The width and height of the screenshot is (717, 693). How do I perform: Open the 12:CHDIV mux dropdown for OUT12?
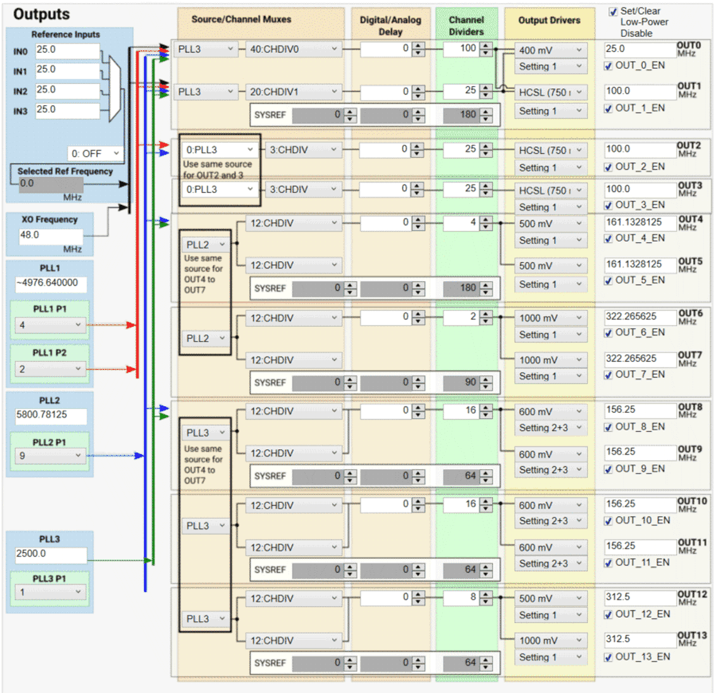coord(293,597)
